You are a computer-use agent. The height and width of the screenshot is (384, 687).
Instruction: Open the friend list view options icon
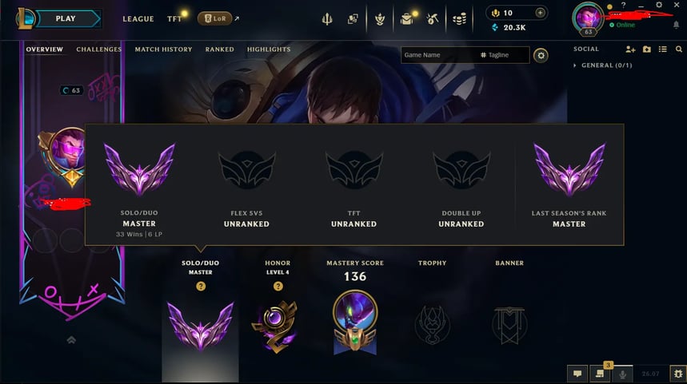[663, 49]
